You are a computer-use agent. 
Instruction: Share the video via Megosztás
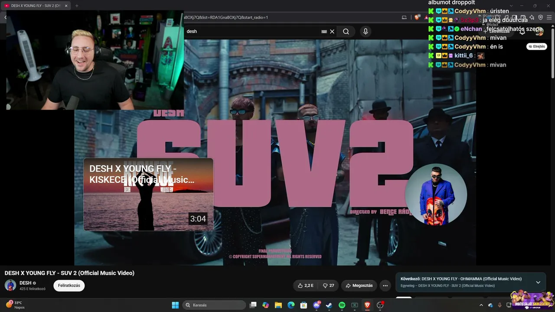point(359,286)
